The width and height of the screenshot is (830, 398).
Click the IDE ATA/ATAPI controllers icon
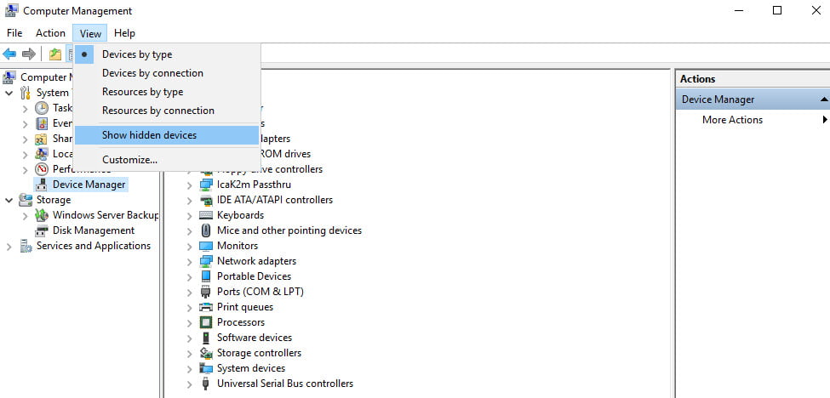pyautogui.click(x=206, y=200)
